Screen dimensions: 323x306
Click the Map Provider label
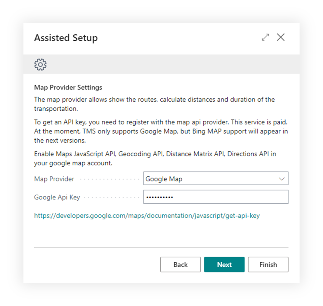54,179
